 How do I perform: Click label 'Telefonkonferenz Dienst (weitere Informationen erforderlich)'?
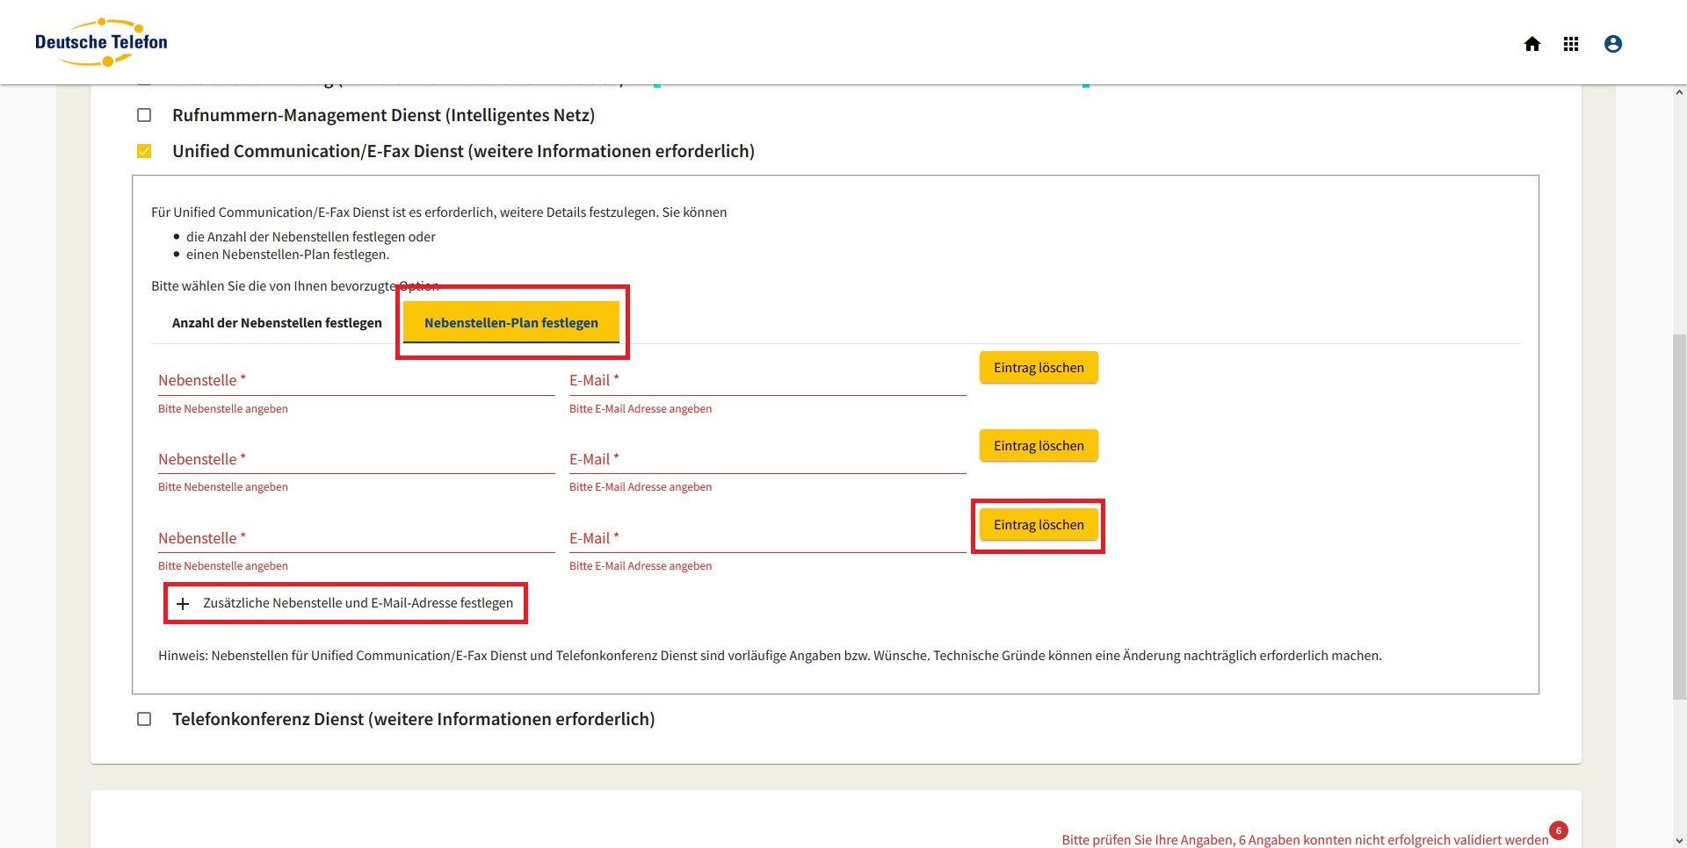413,719
